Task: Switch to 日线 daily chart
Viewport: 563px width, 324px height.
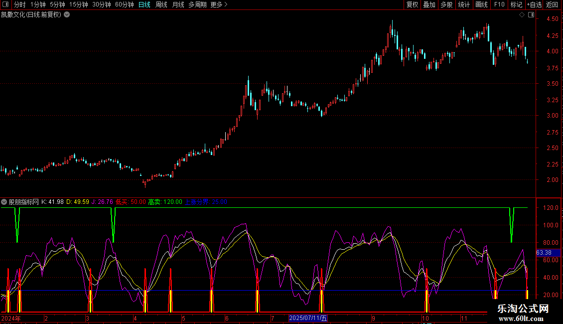Action: pos(144,4)
